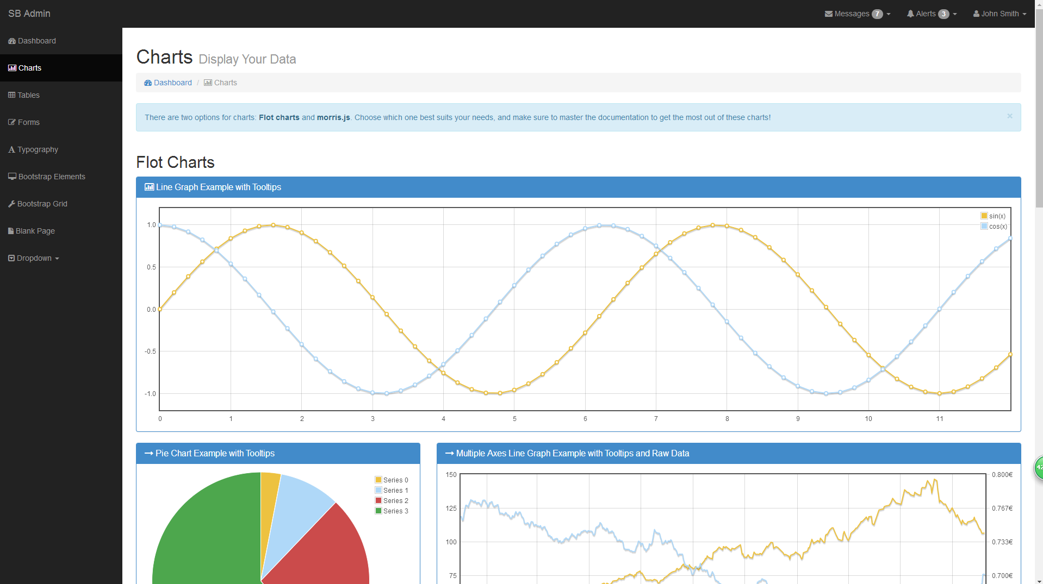
Task: Click the Bootstrap Elements desktop icon
Action: point(12,177)
